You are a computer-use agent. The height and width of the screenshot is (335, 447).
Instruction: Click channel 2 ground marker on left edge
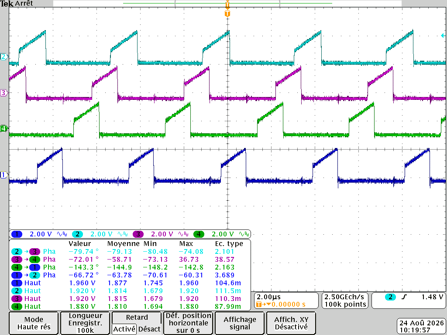(3, 56)
